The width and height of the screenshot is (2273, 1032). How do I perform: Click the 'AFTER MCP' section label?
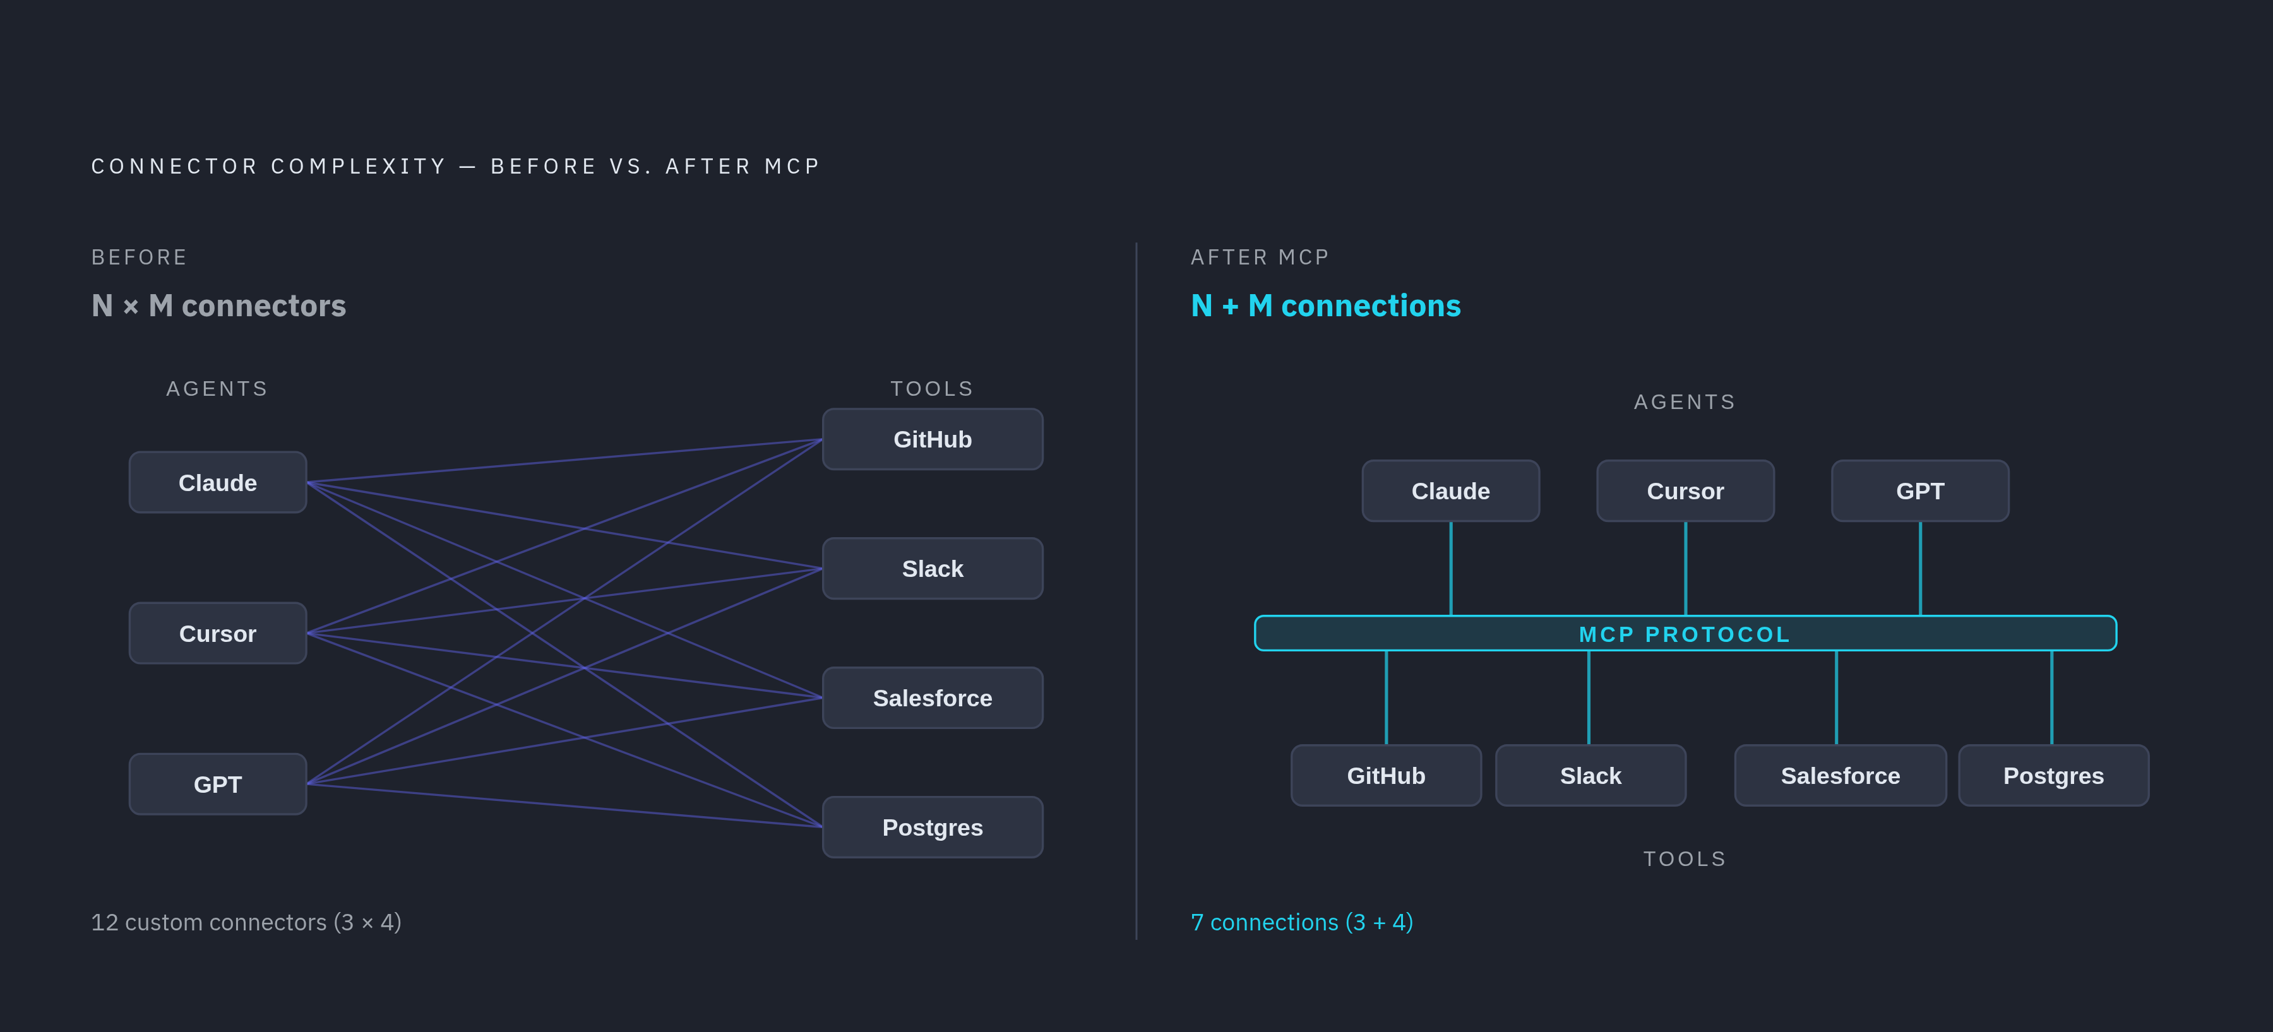(1259, 258)
